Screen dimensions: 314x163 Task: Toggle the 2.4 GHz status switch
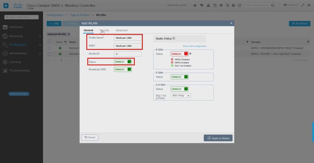tap(180, 89)
